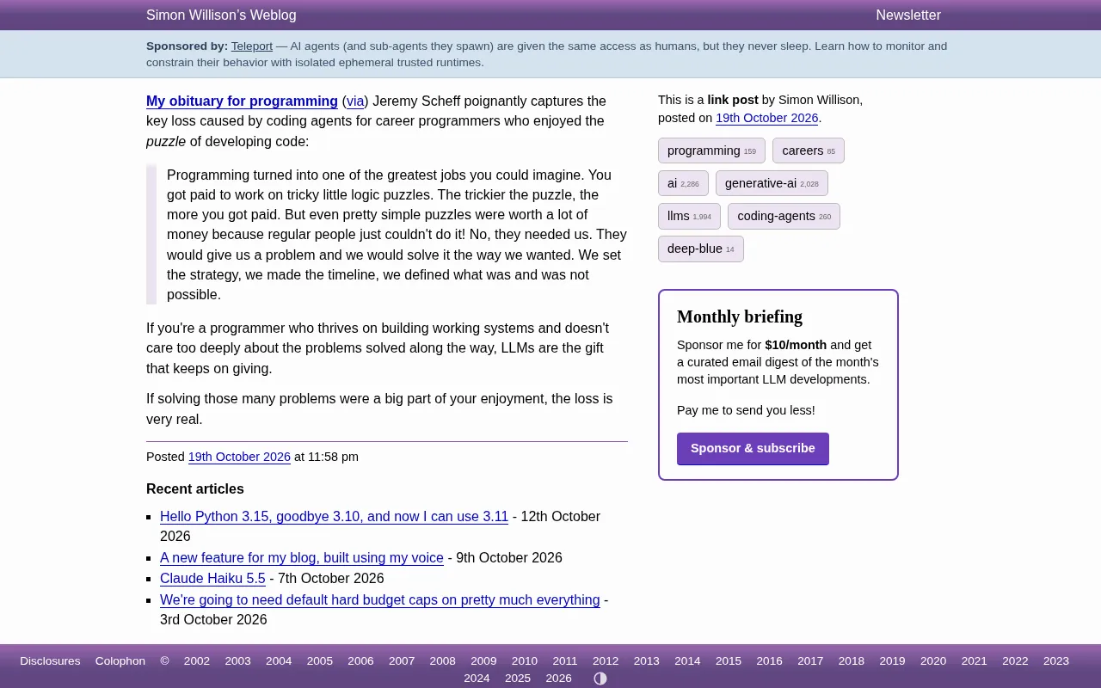Open 'My obituary for programming' link
The width and height of the screenshot is (1101, 688).
[x=242, y=101]
